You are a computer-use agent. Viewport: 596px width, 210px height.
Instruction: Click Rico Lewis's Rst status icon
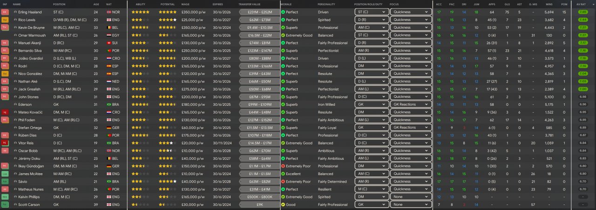click(x=5, y=20)
